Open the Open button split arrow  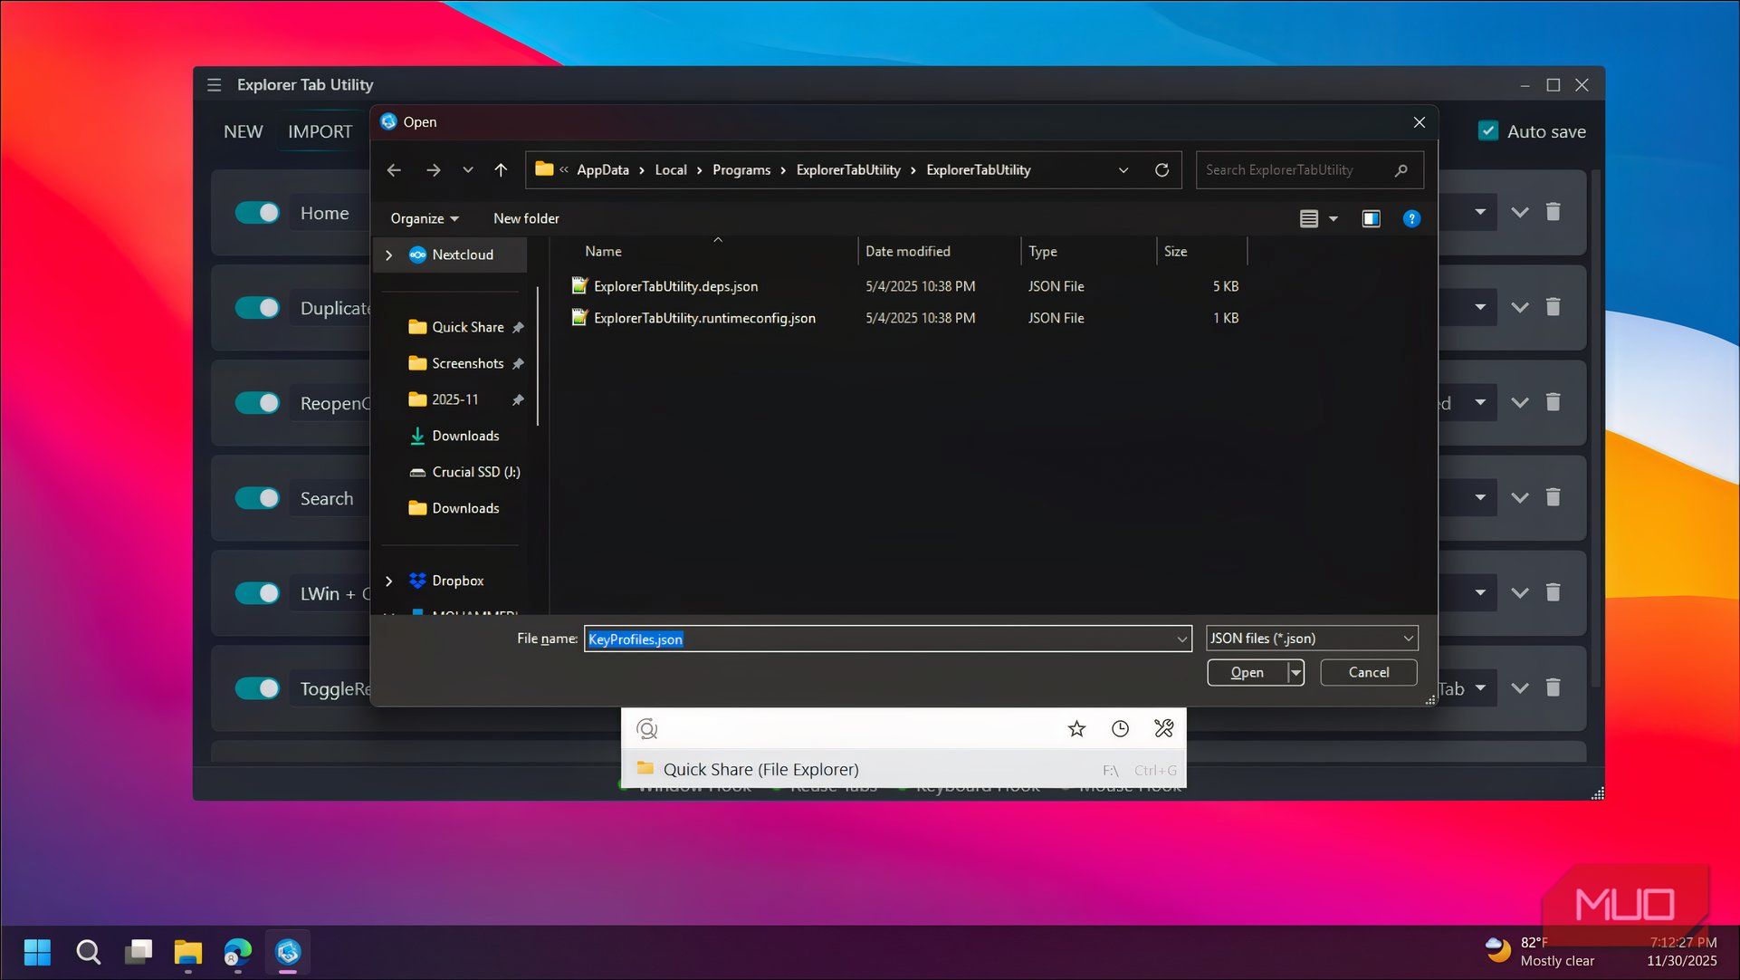click(x=1296, y=672)
